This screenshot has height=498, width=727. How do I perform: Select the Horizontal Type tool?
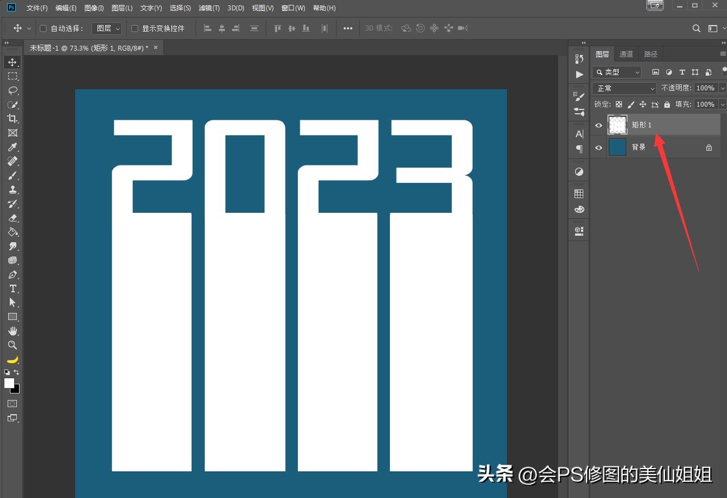tap(13, 288)
